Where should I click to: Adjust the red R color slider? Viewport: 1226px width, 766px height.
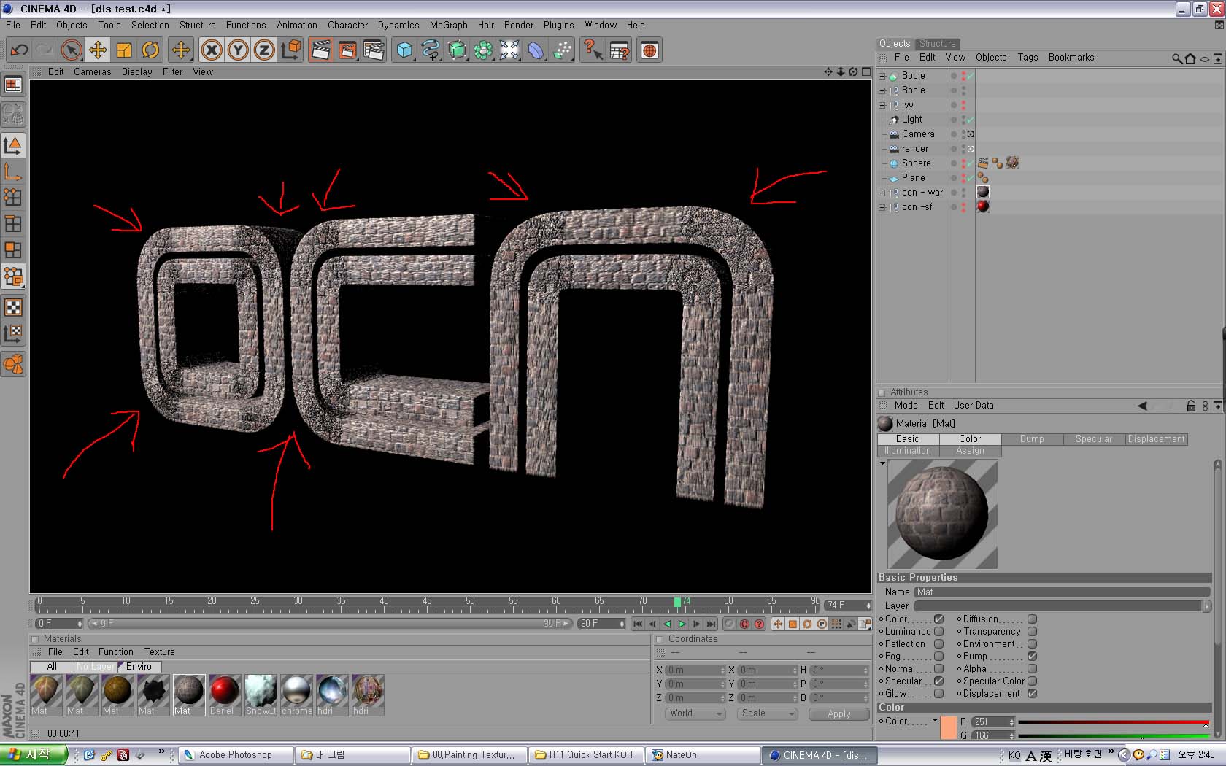pos(1113,722)
